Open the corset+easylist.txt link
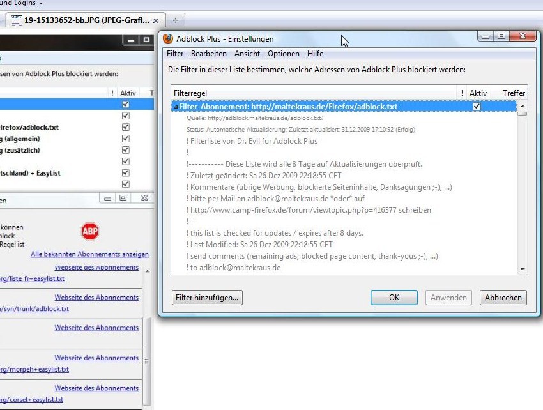Image resolution: width=543 pixels, height=410 pixels. coord(31,400)
